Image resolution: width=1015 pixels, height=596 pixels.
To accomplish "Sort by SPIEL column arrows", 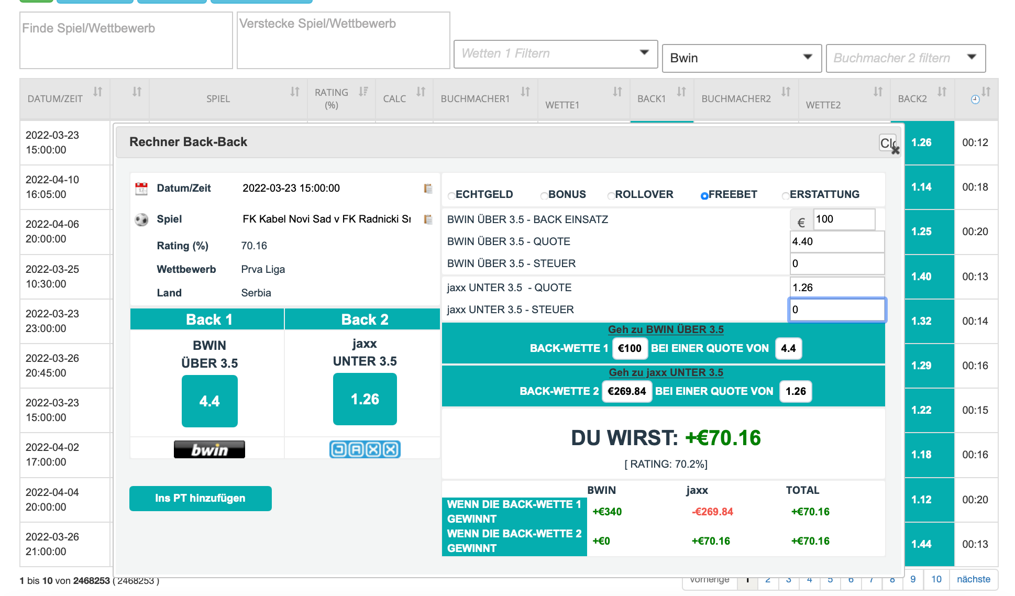I will point(295,92).
